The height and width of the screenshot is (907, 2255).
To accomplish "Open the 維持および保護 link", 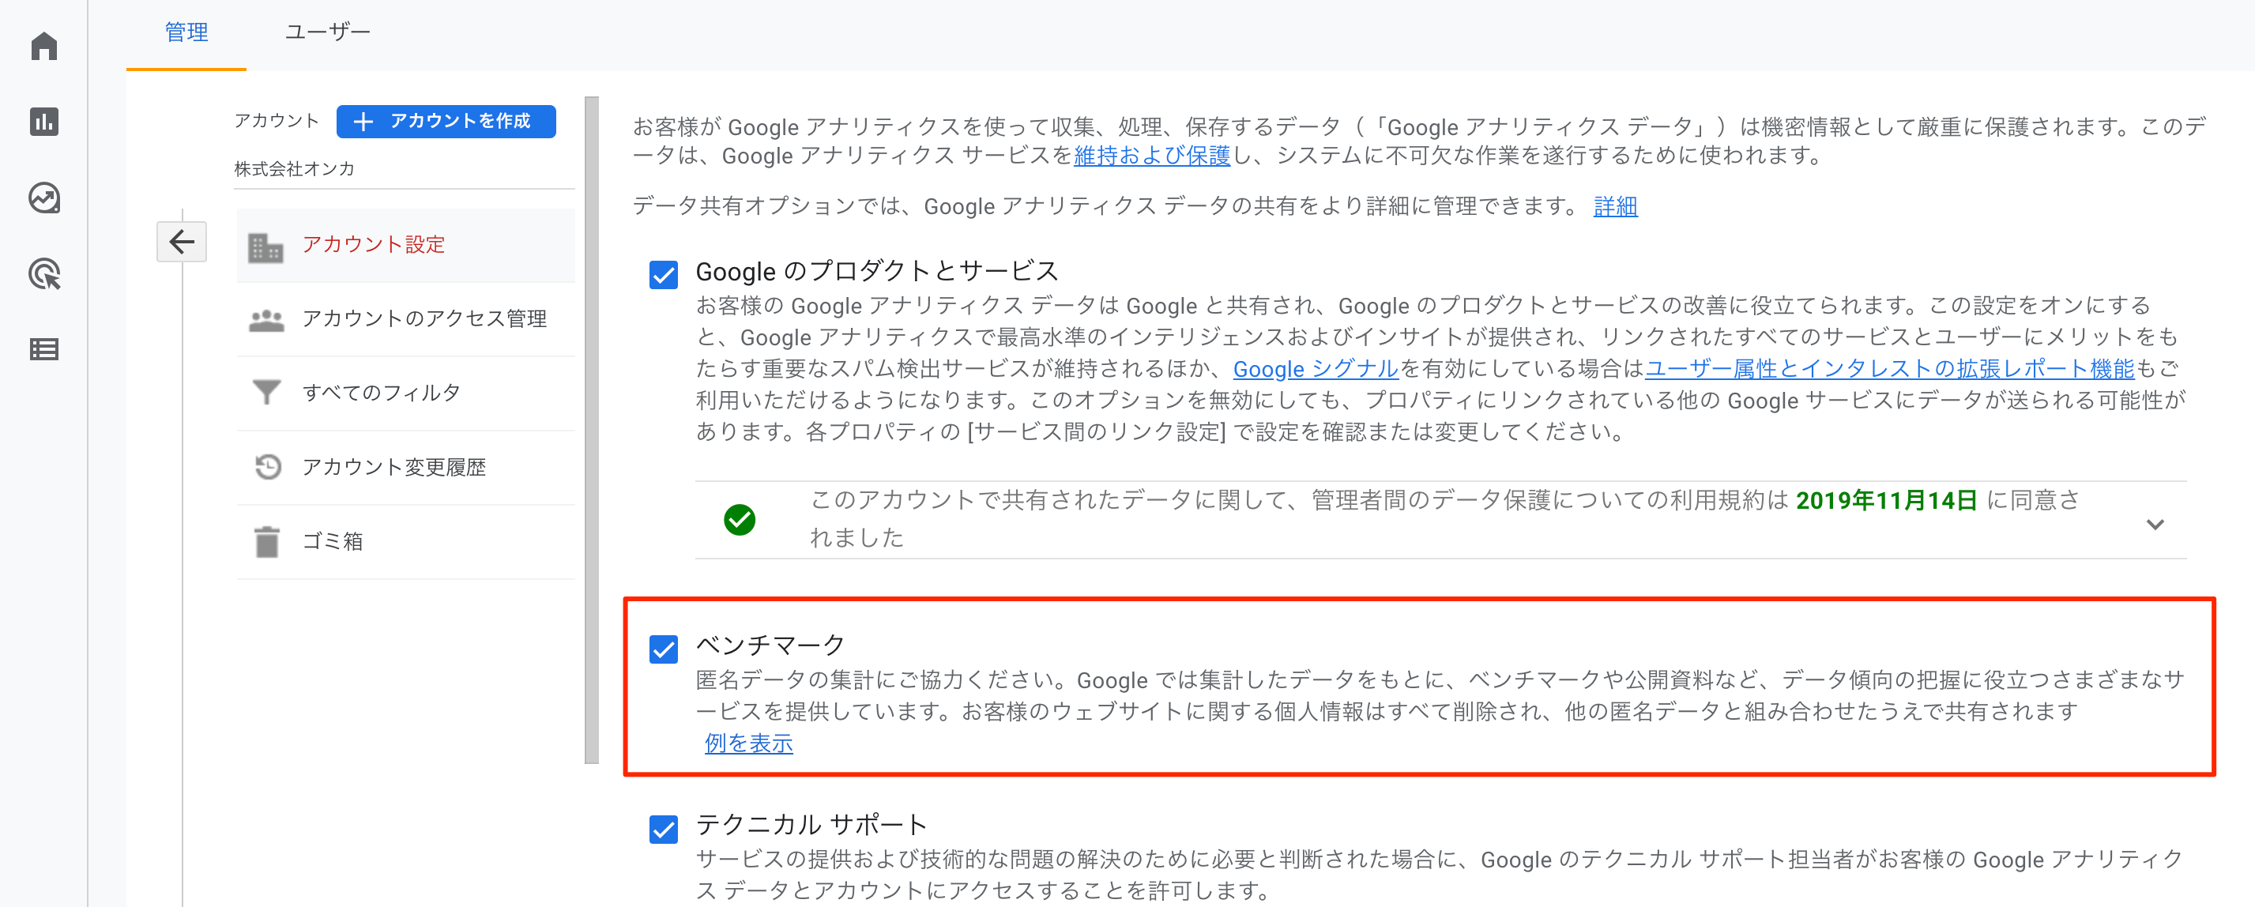I will 1151,156.
